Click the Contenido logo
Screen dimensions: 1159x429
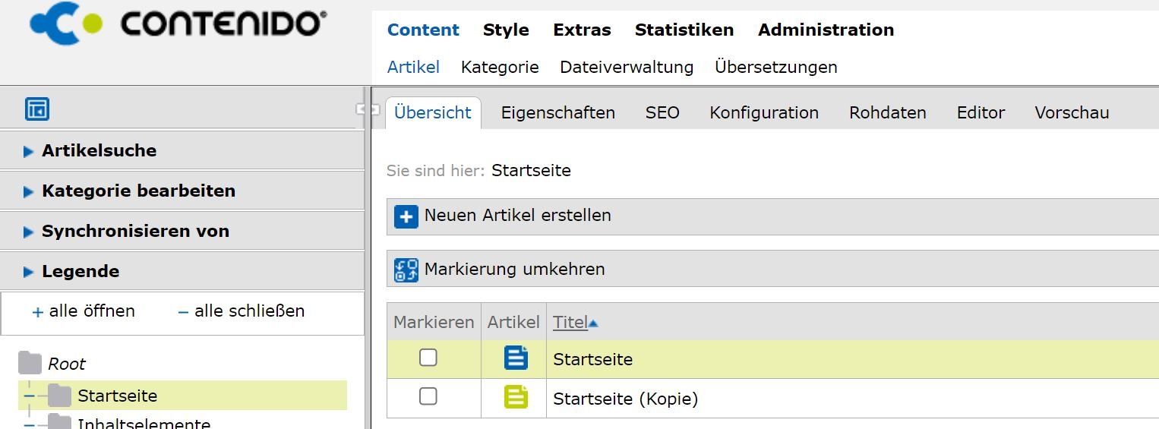click(178, 24)
